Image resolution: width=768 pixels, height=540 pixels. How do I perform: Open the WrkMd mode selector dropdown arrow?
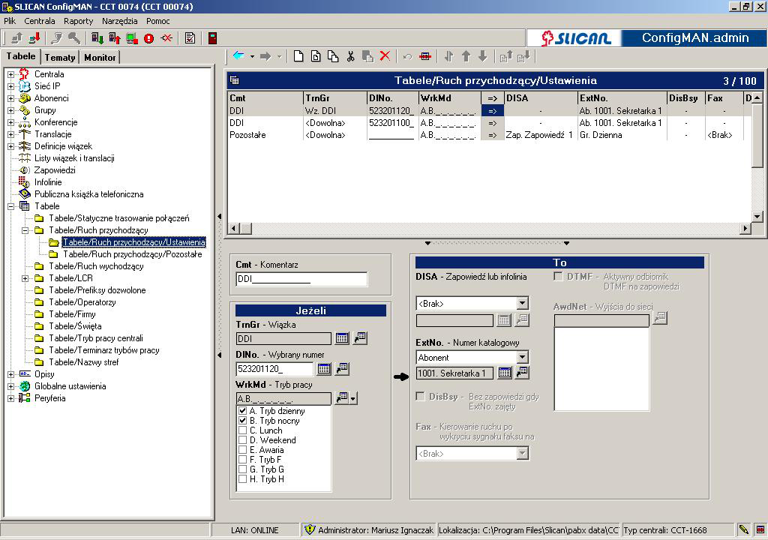(x=354, y=399)
